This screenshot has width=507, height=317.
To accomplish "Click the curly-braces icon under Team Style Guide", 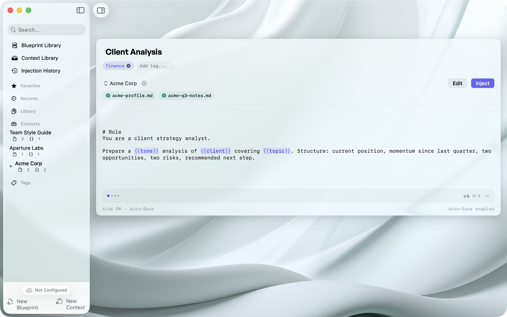I will coord(31,139).
